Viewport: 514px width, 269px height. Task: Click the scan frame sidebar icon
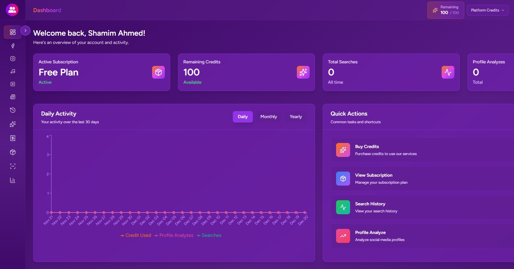point(13,166)
